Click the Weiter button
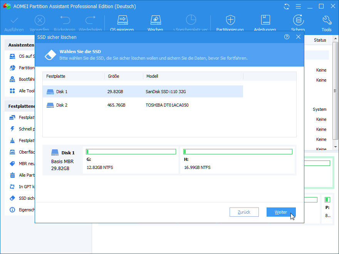The width and height of the screenshot is (339, 254). tap(281, 212)
